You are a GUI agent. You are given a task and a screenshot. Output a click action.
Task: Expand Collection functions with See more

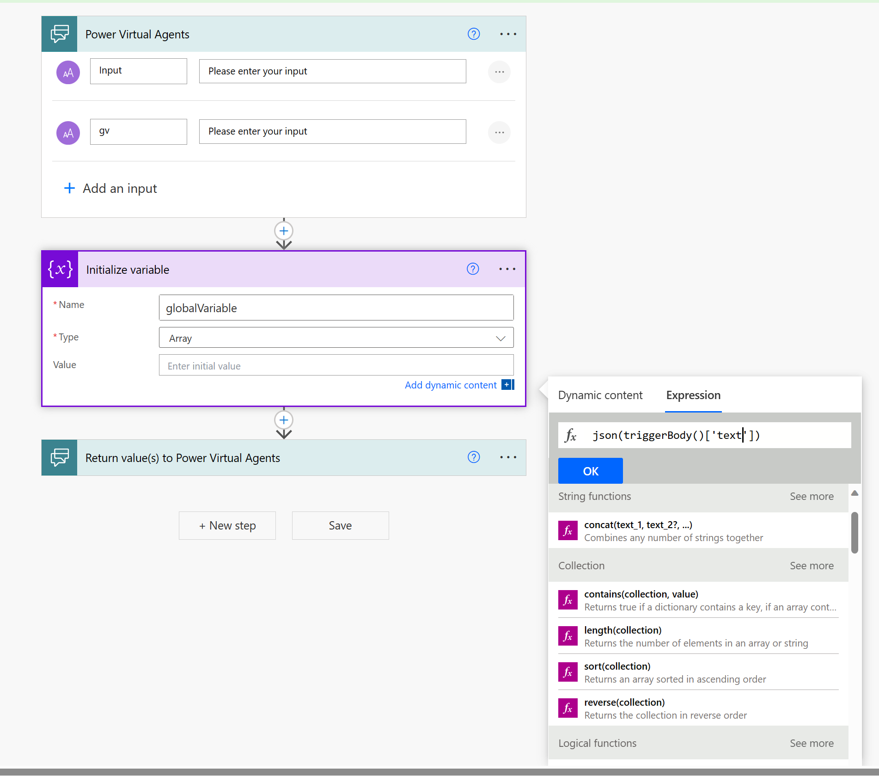coord(812,566)
